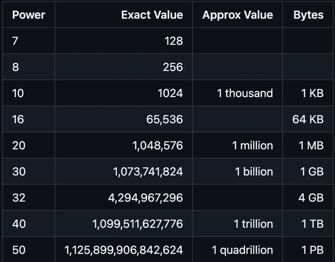Select the "1 quadrillion" approx value cell
The image size is (335, 262).
(x=243, y=250)
